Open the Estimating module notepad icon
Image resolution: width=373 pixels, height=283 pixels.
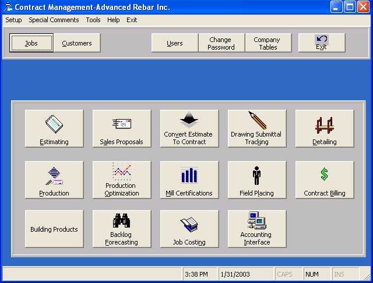tap(54, 124)
